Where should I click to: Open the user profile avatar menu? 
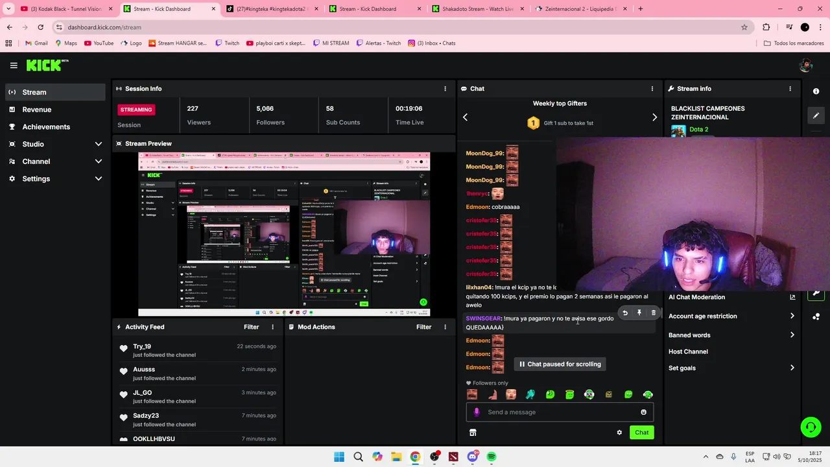pos(806,65)
